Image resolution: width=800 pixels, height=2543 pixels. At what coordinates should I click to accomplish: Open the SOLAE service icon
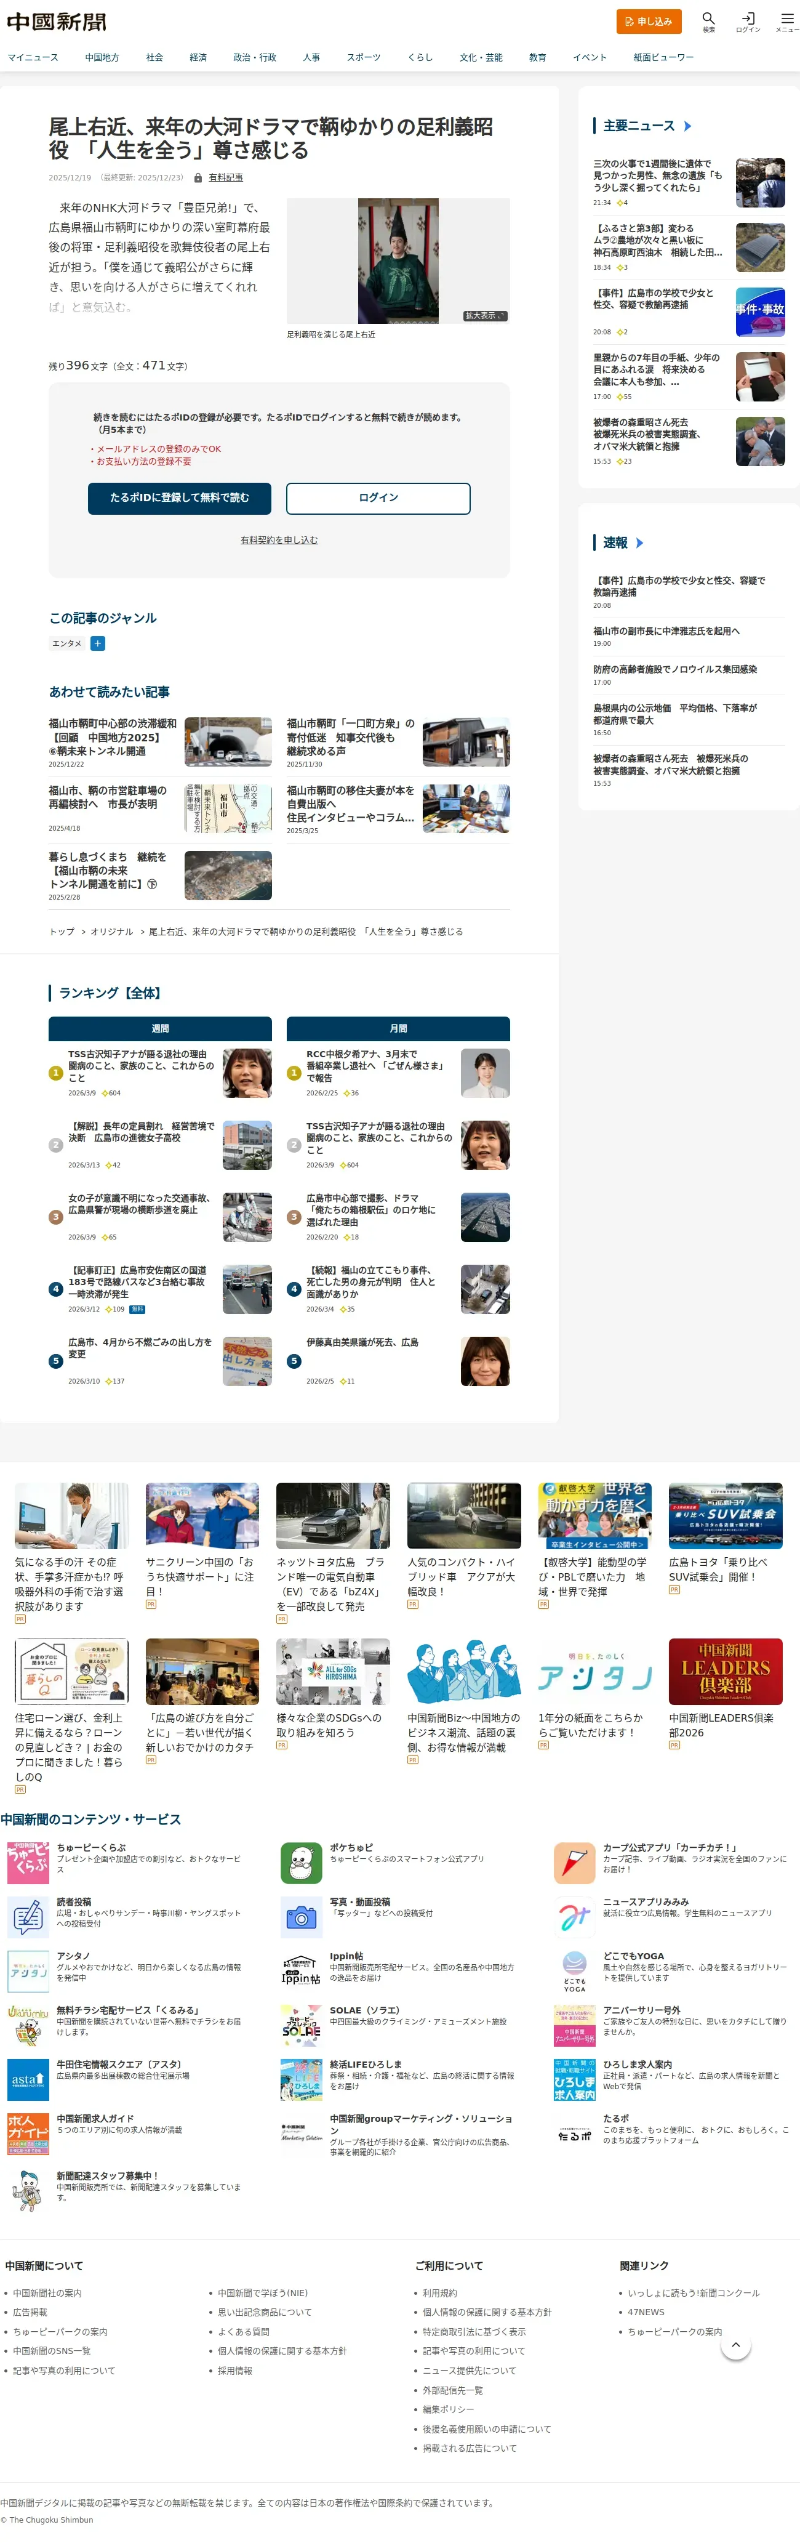[301, 2025]
